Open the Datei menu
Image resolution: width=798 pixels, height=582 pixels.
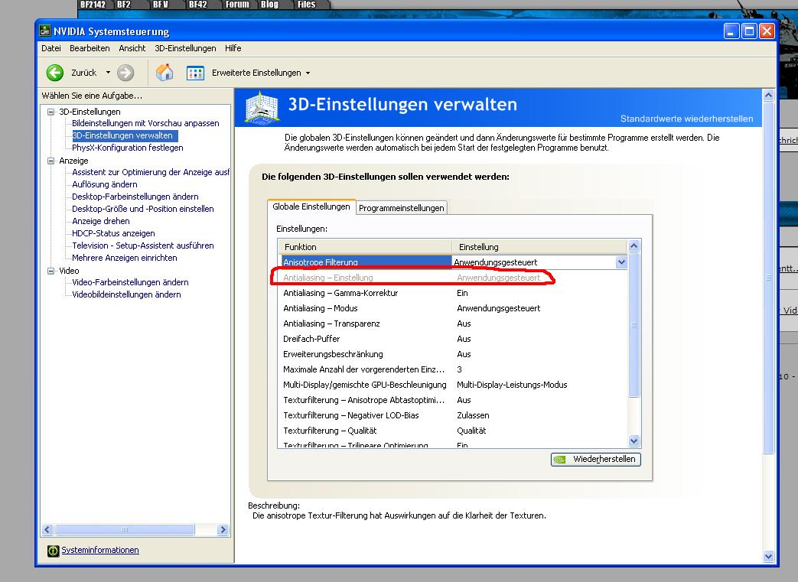[51, 48]
